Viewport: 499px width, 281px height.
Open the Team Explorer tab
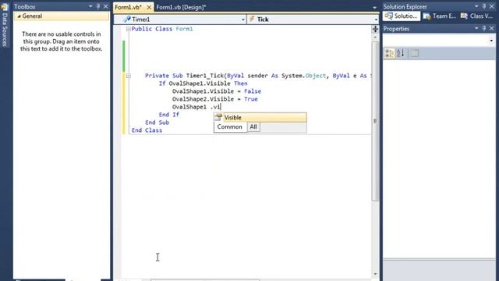click(440, 16)
